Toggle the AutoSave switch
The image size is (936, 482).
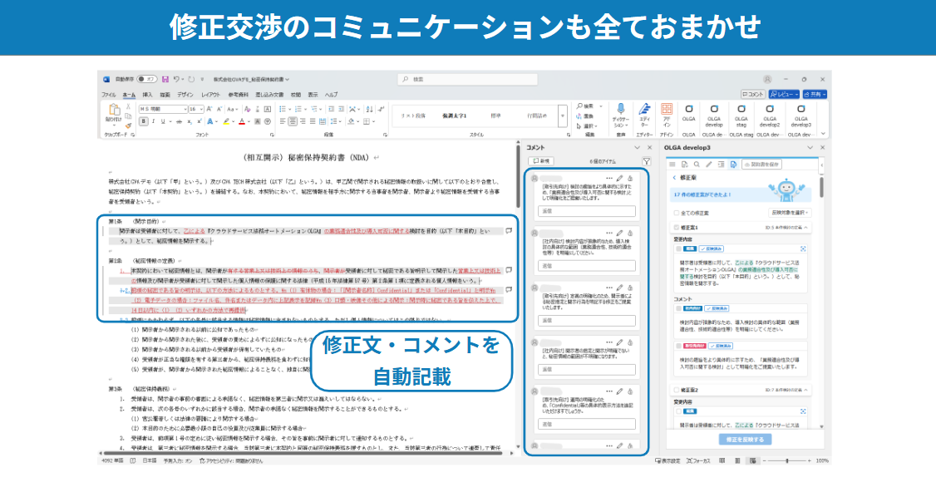(x=146, y=79)
